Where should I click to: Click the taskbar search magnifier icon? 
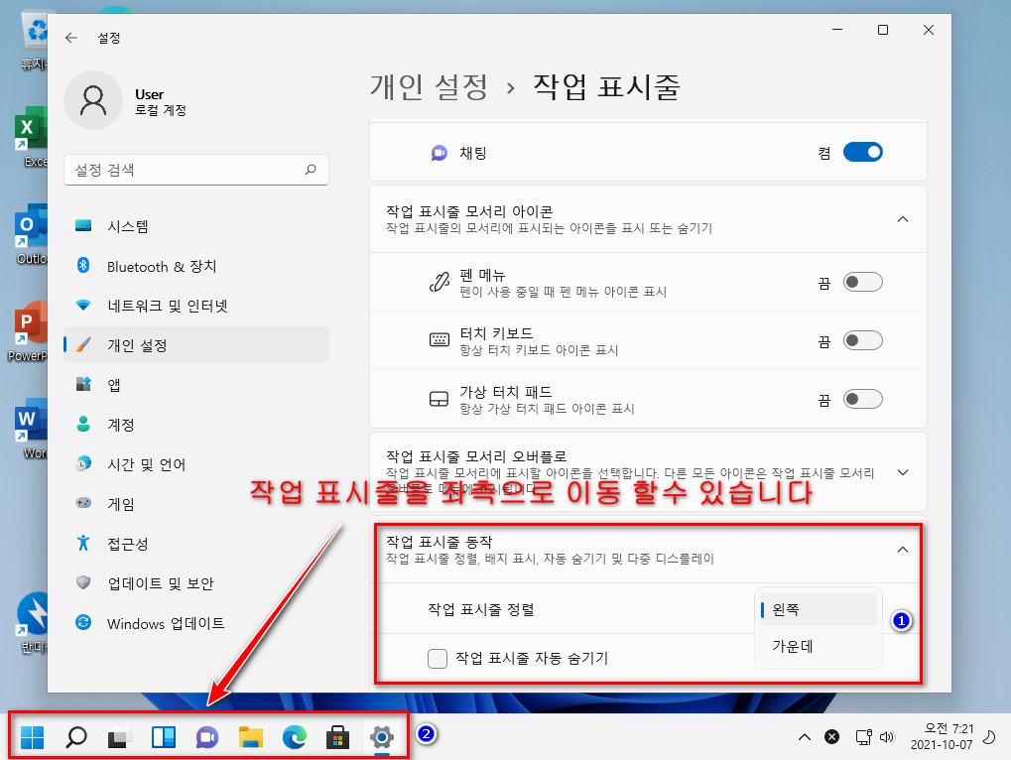click(76, 737)
